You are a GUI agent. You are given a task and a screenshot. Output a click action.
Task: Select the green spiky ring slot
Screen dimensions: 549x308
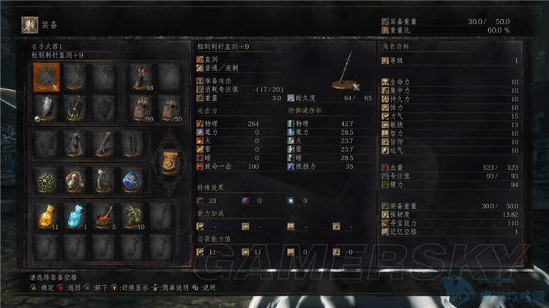[x=46, y=181]
